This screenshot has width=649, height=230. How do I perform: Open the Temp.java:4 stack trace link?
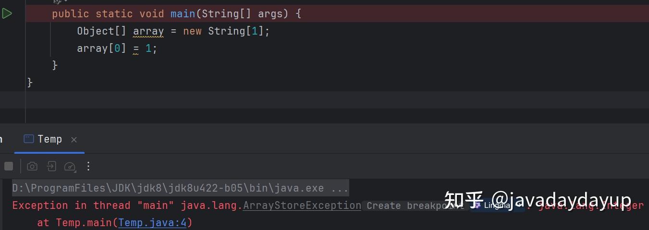(x=152, y=223)
